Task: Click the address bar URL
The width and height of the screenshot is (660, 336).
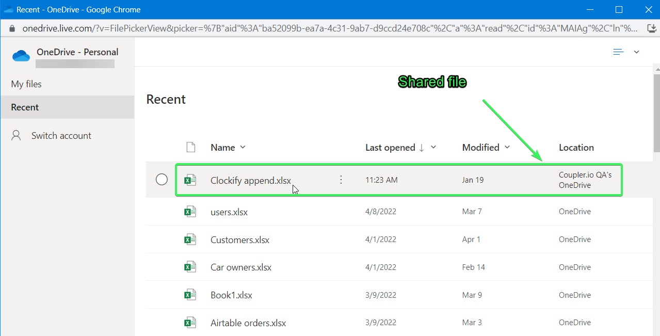Action: [x=330, y=28]
